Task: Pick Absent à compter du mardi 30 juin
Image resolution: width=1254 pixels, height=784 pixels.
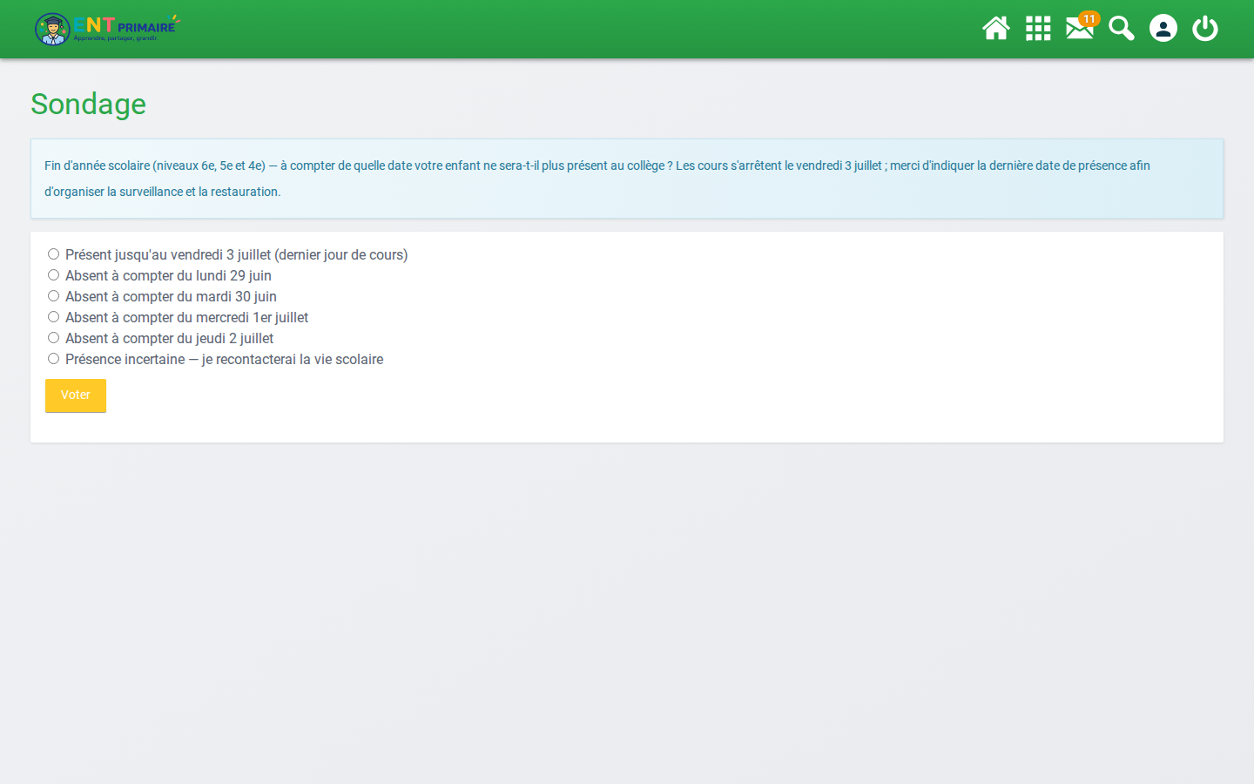Action: [53, 296]
